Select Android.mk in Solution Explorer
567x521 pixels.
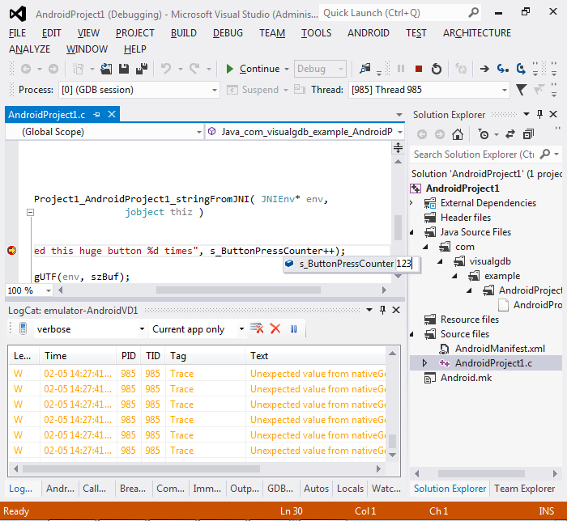pyautogui.click(x=466, y=378)
